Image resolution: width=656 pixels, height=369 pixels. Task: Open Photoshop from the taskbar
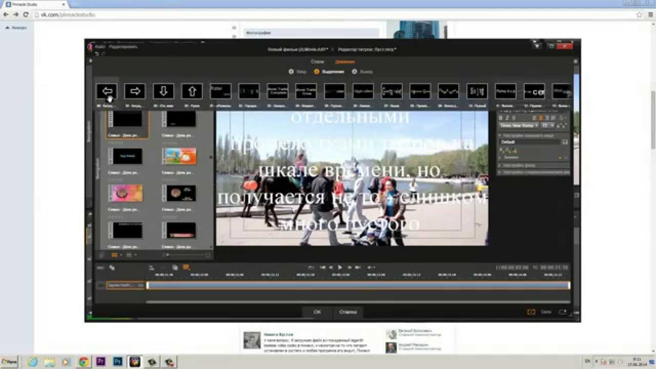pos(117,362)
